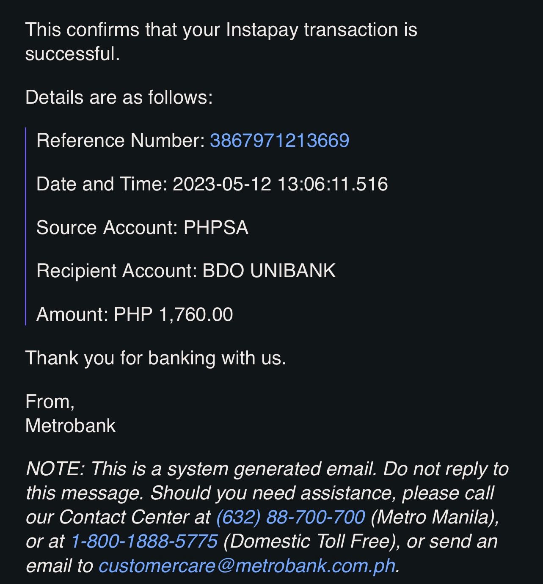This screenshot has height=584, width=543.
Task: Click the '(Domestic Toll Free)' text
Action: (x=311, y=541)
